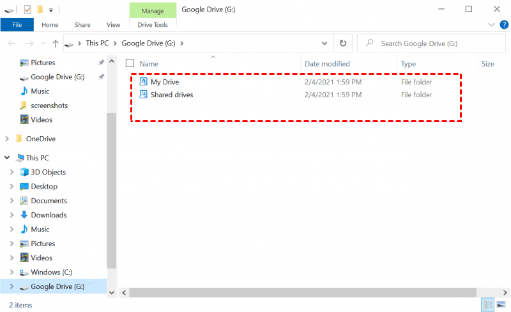Open Help with the question mark icon
Screen dimensions: 511x312
tap(504, 25)
